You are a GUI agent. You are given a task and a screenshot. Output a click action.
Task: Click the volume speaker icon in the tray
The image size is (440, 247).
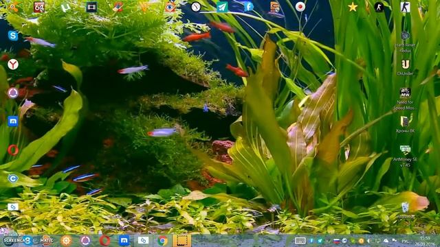click(369, 241)
